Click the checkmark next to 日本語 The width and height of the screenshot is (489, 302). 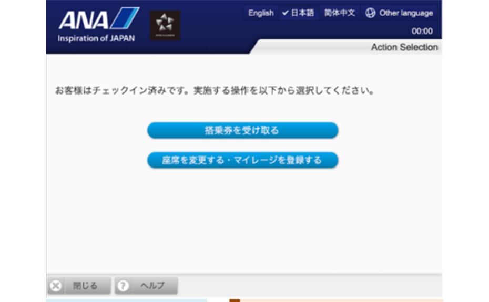tap(285, 13)
